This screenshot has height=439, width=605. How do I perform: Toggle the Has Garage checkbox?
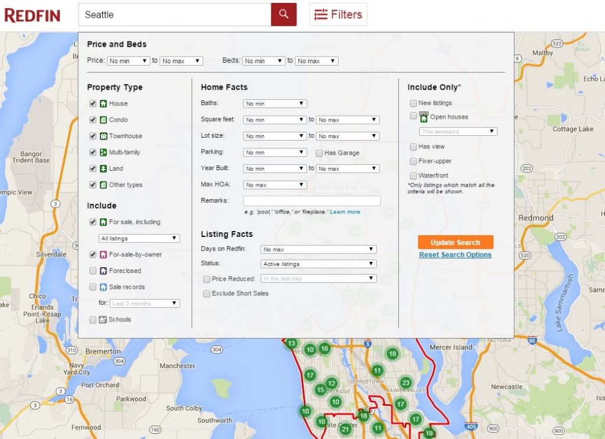(318, 152)
